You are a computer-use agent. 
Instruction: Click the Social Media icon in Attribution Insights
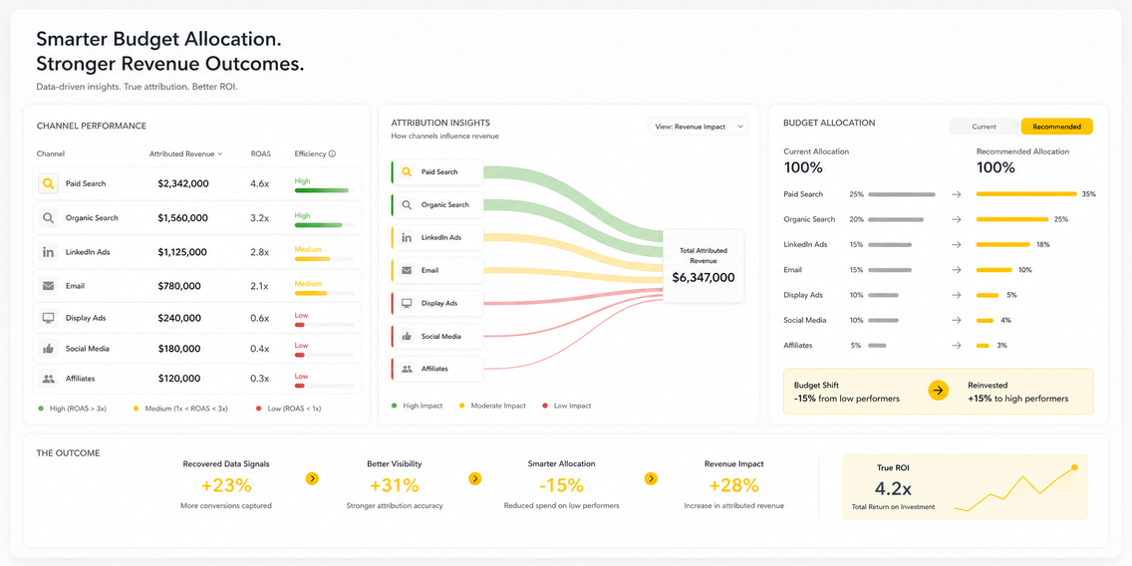tap(407, 337)
